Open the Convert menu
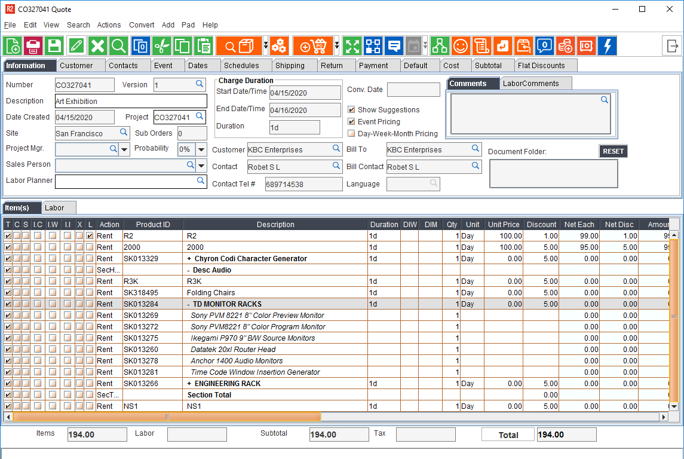The width and height of the screenshot is (684, 459). [x=142, y=25]
